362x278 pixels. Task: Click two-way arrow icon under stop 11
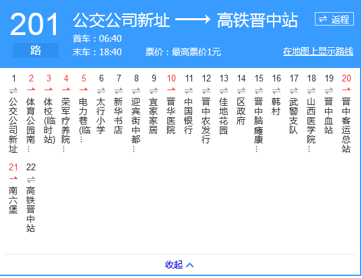click(x=189, y=91)
